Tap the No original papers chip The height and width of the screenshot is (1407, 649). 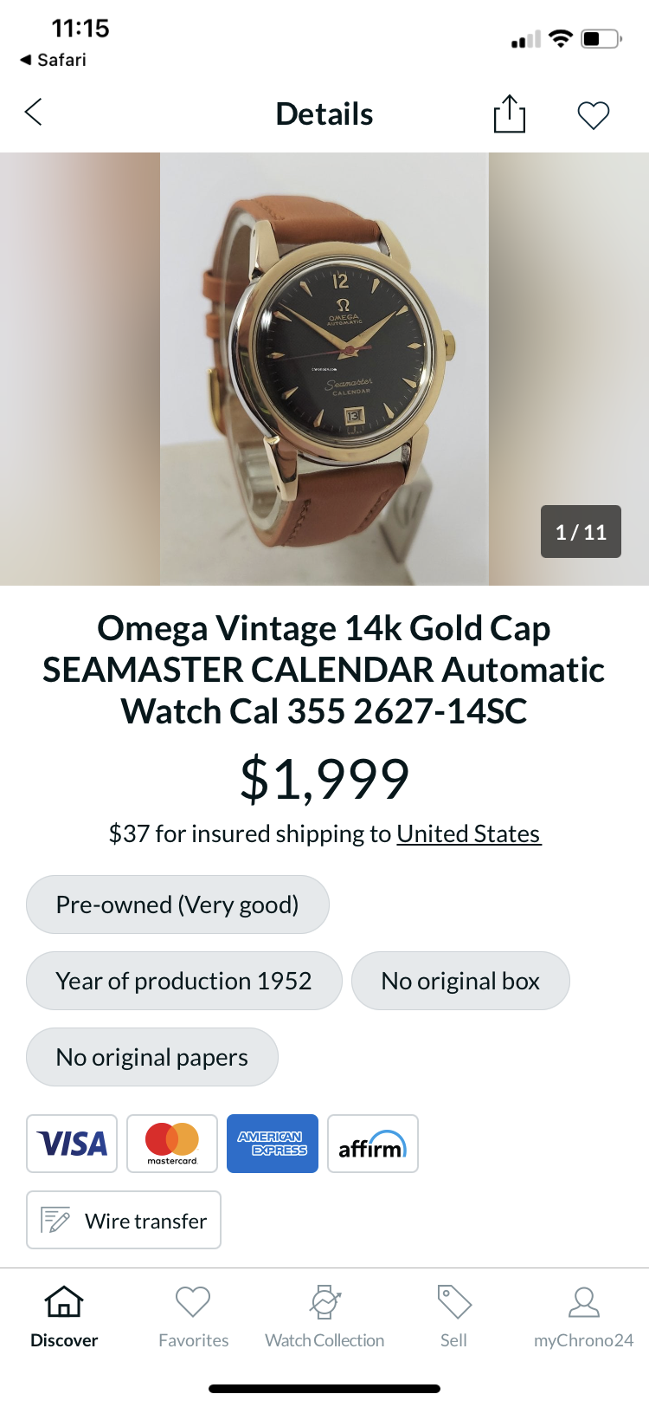click(x=152, y=1057)
